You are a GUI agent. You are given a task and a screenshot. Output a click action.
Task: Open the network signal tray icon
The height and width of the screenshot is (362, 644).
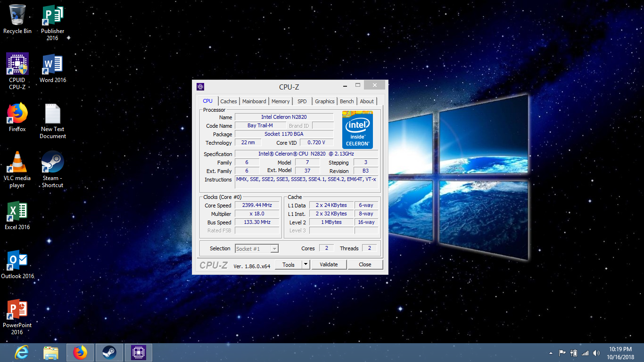585,353
